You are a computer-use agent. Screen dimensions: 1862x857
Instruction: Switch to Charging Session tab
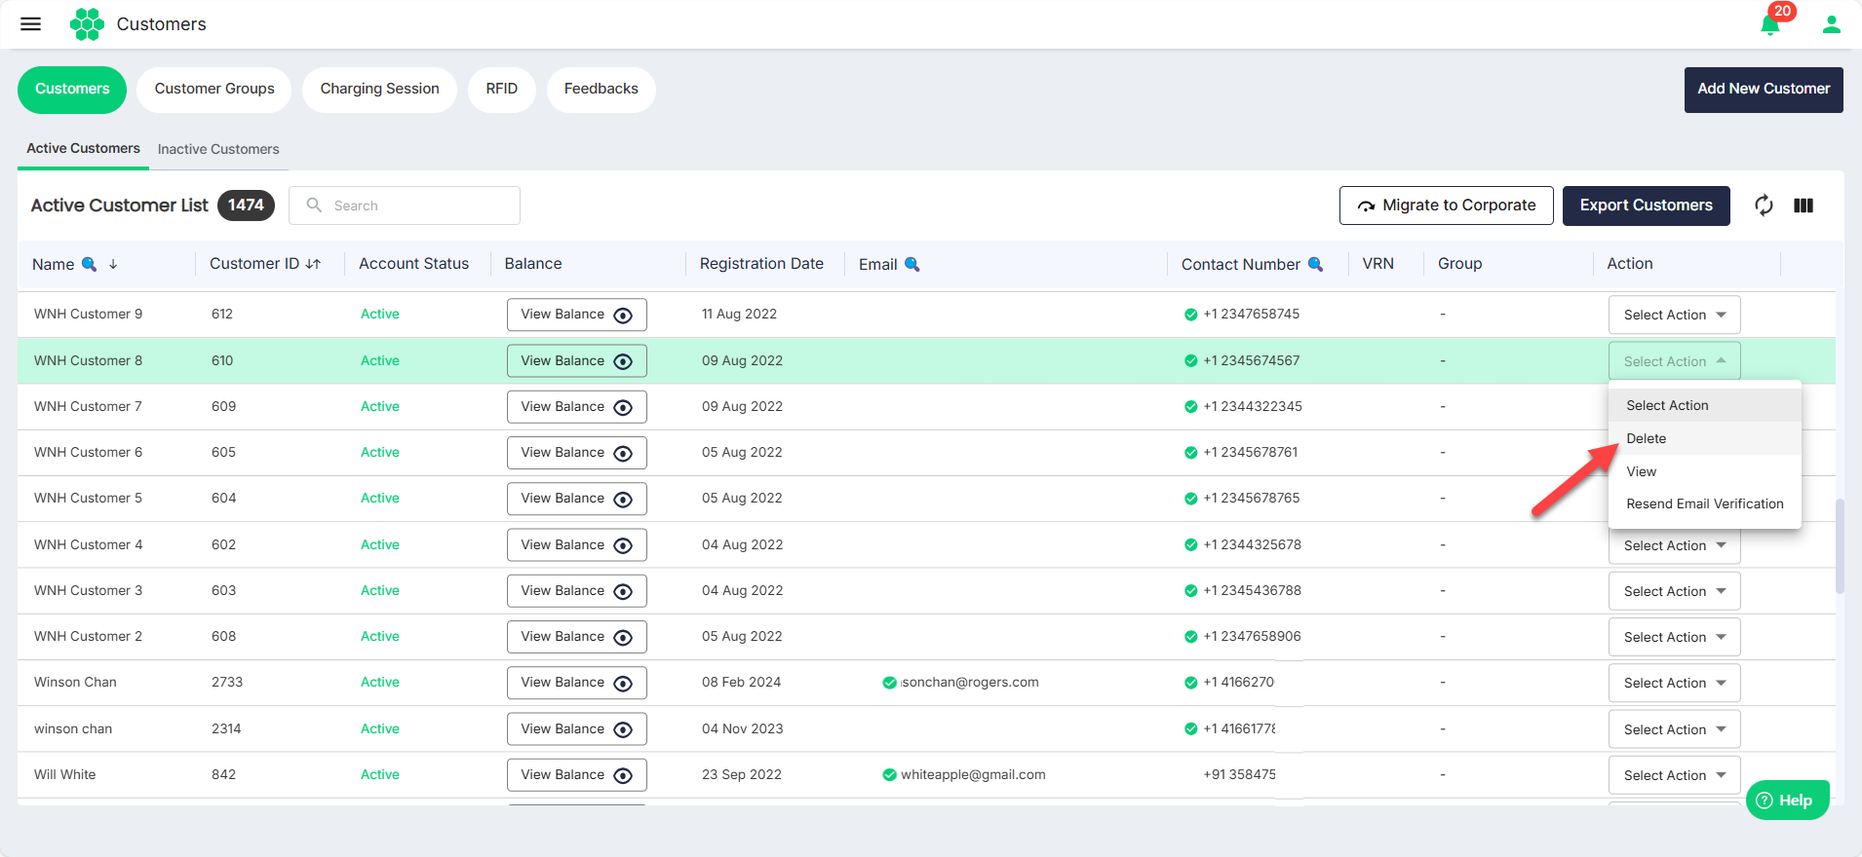coord(379,89)
